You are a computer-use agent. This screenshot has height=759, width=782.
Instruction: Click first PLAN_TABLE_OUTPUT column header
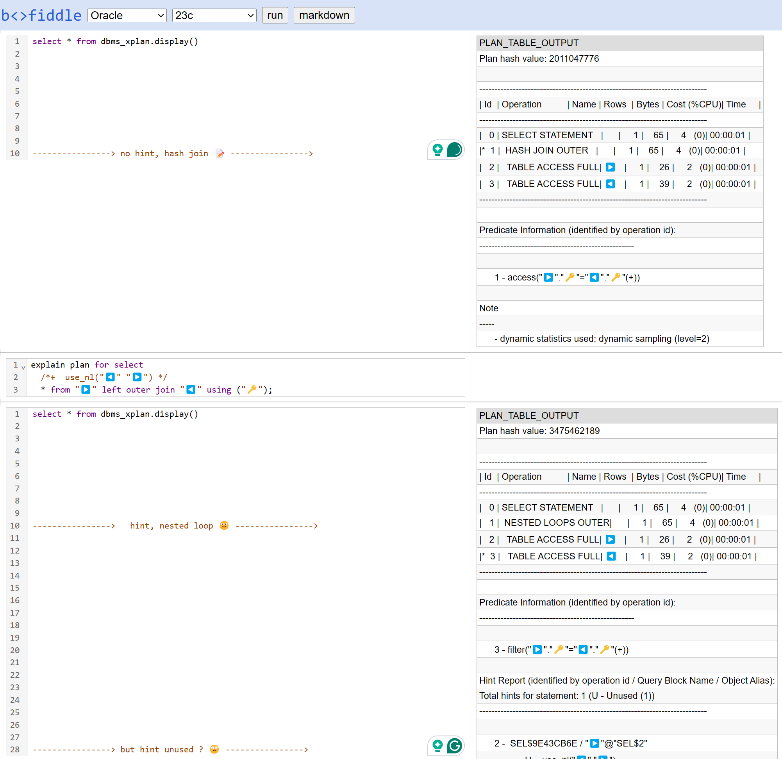tap(620, 43)
